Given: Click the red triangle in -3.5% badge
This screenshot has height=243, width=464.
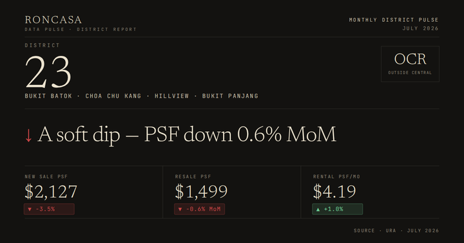Looking at the screenshot, I should 30,209.
